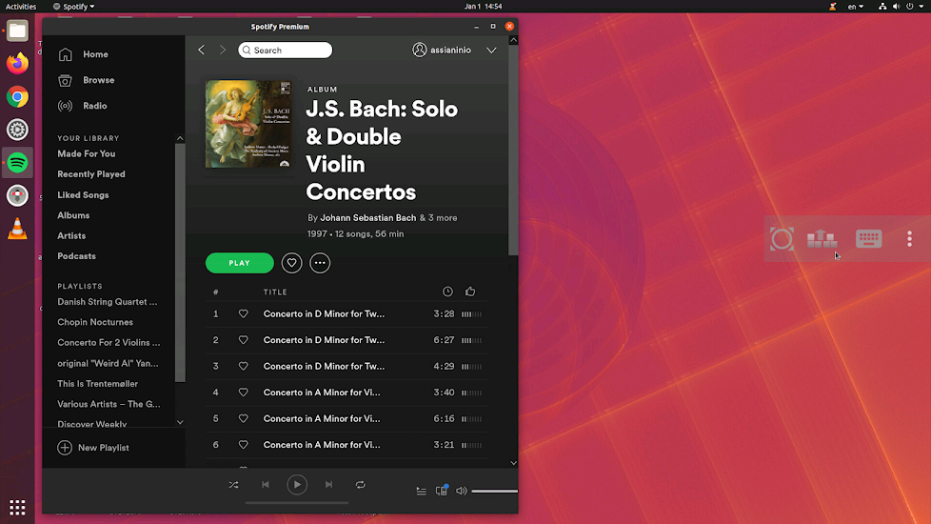Open the Albums library section
This screenshot has width=931, height=524.
(x=73, y=215)
